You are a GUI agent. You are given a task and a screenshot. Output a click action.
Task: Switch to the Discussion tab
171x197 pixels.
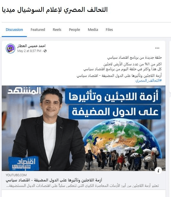point(14,30)
